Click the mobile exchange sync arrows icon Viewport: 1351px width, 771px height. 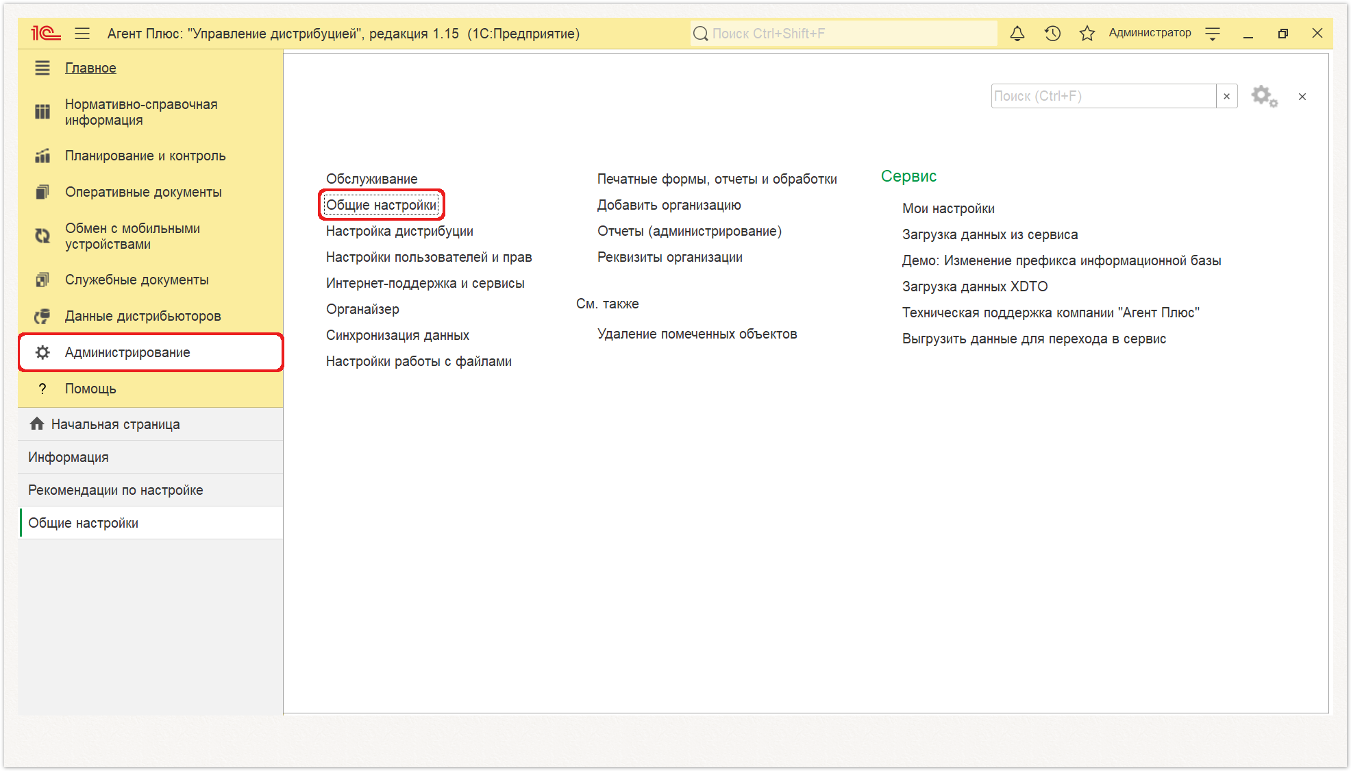point(42,236)
